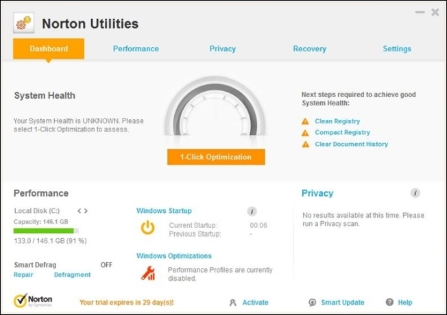Switch to the Dashboard tab
This screenshot has height=315, width=447.
click(x=49, y=49)
